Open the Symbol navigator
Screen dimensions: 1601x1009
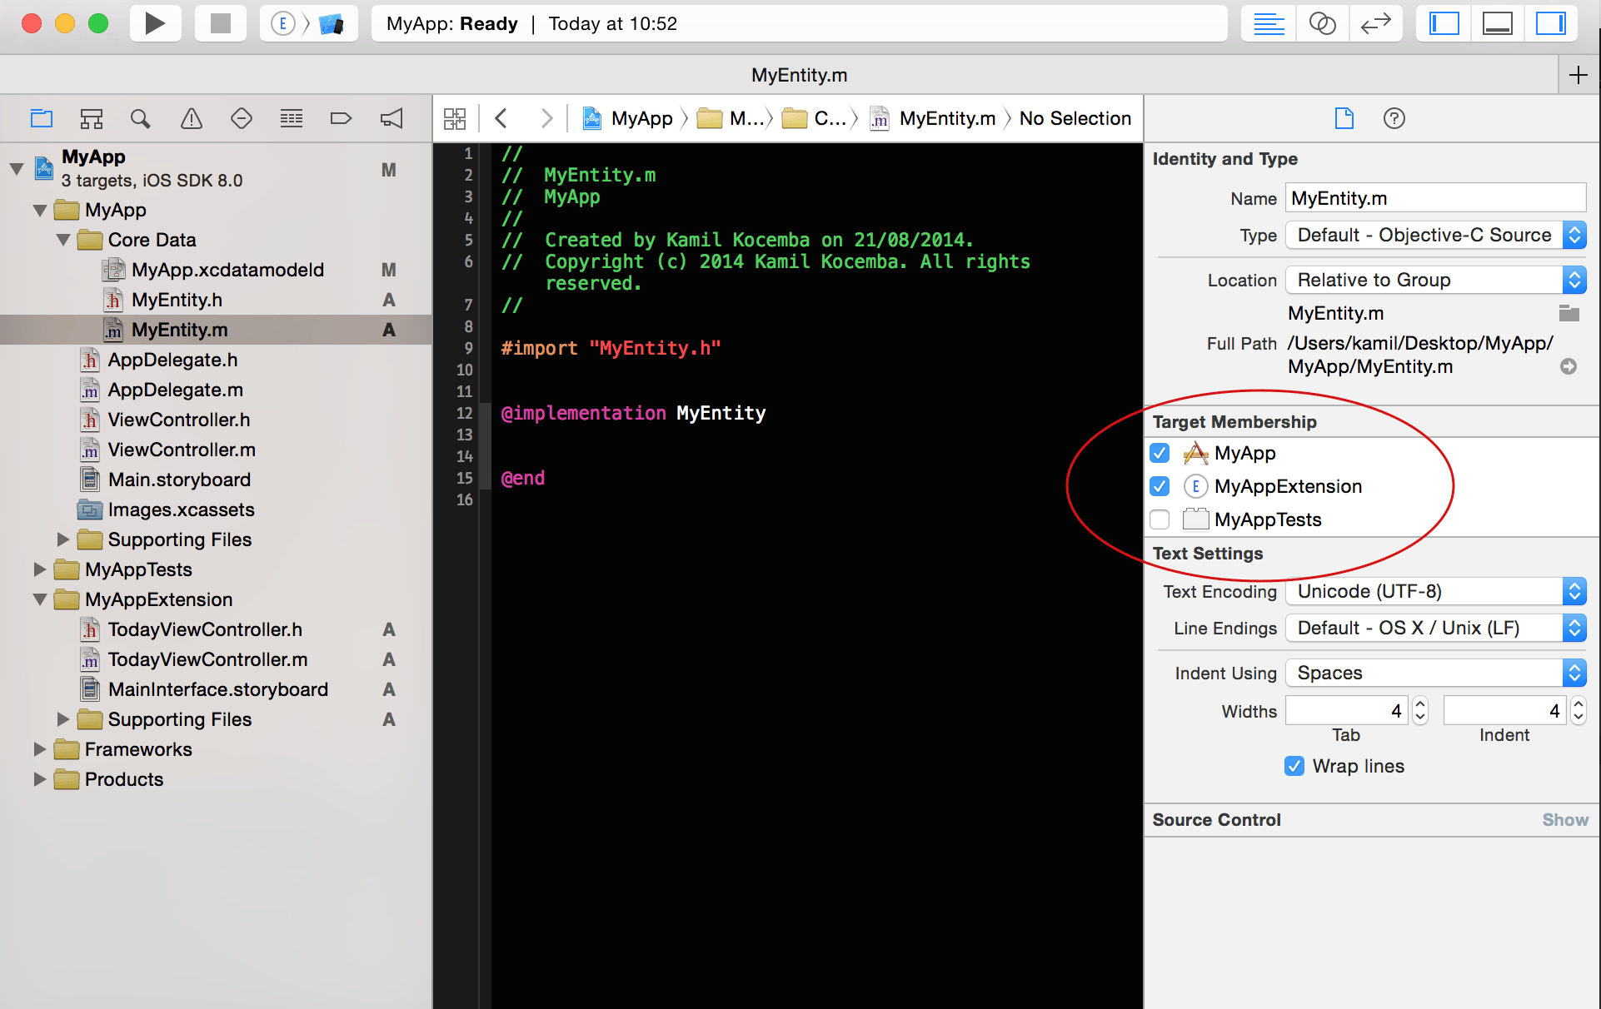point(92,118)
